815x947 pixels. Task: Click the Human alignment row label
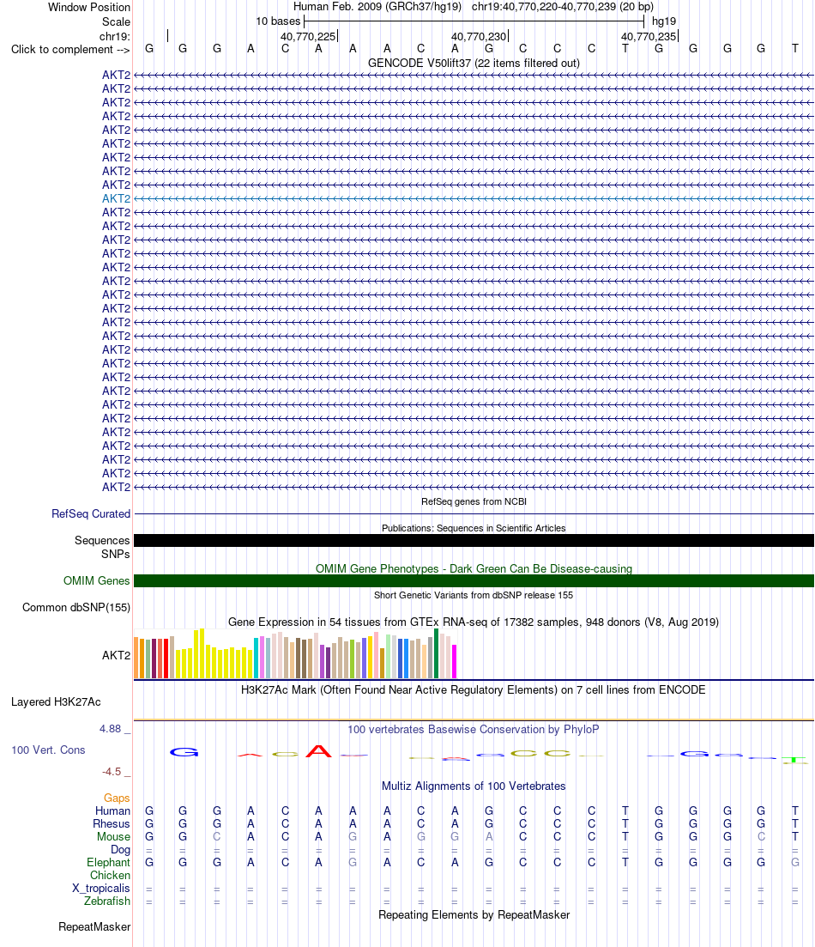[112, 811]
